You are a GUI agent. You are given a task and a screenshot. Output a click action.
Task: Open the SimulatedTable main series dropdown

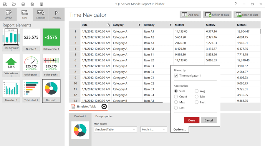click(115, 130)
